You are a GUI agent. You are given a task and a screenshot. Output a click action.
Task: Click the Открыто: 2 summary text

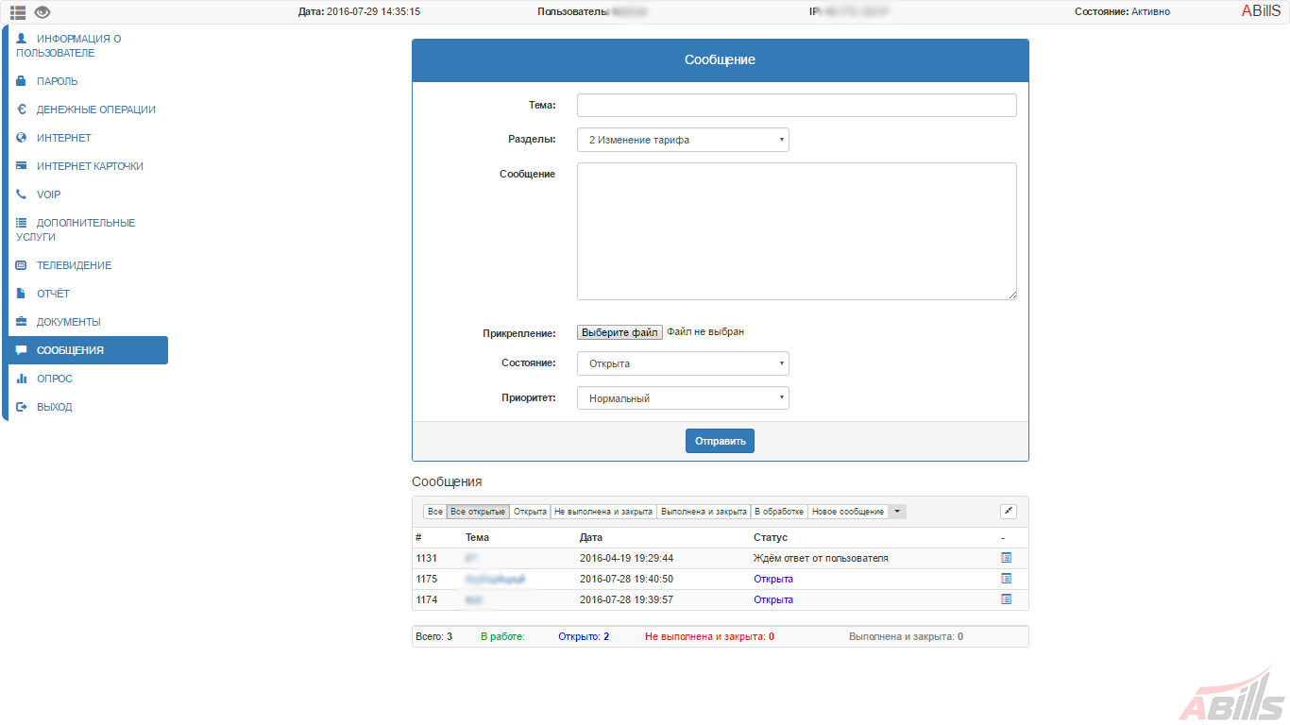(584, 636)
